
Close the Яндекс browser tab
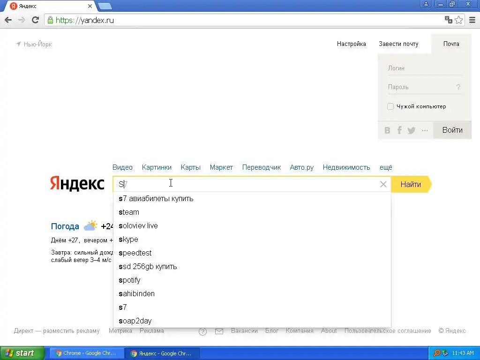[90, 6]
